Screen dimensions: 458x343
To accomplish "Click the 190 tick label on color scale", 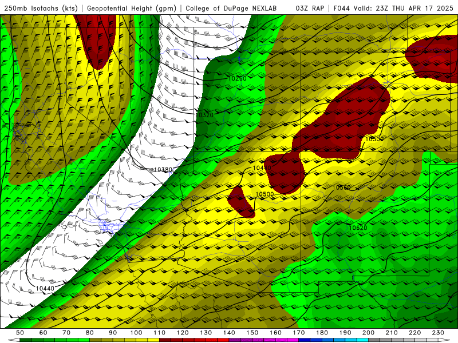I will (x=345, y=333).
